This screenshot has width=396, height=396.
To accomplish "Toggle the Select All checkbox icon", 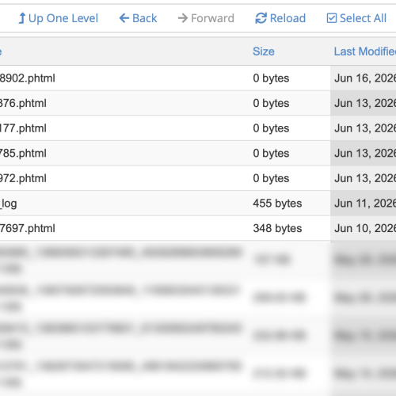I will tap(332, 18).
